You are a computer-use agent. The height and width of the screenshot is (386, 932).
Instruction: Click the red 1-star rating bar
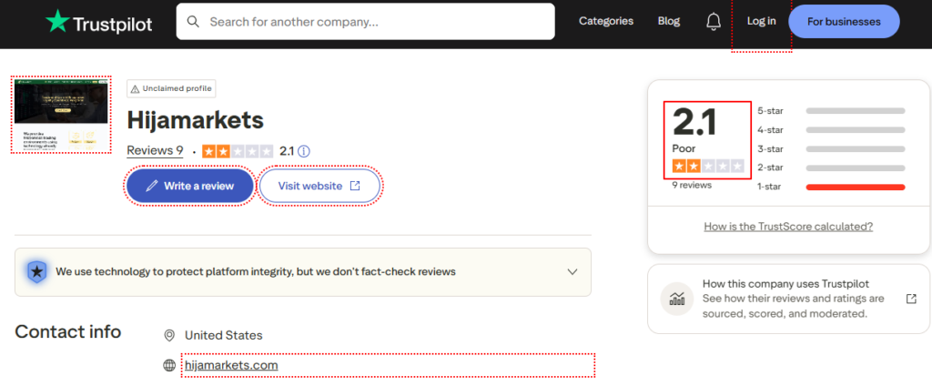pyautogui.click(x=856, y=187)
